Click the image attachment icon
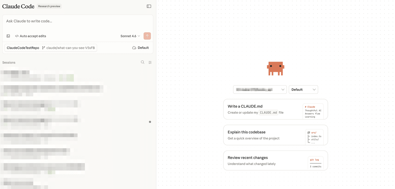Screen dimensions: 395x189 tap(8, 36)
